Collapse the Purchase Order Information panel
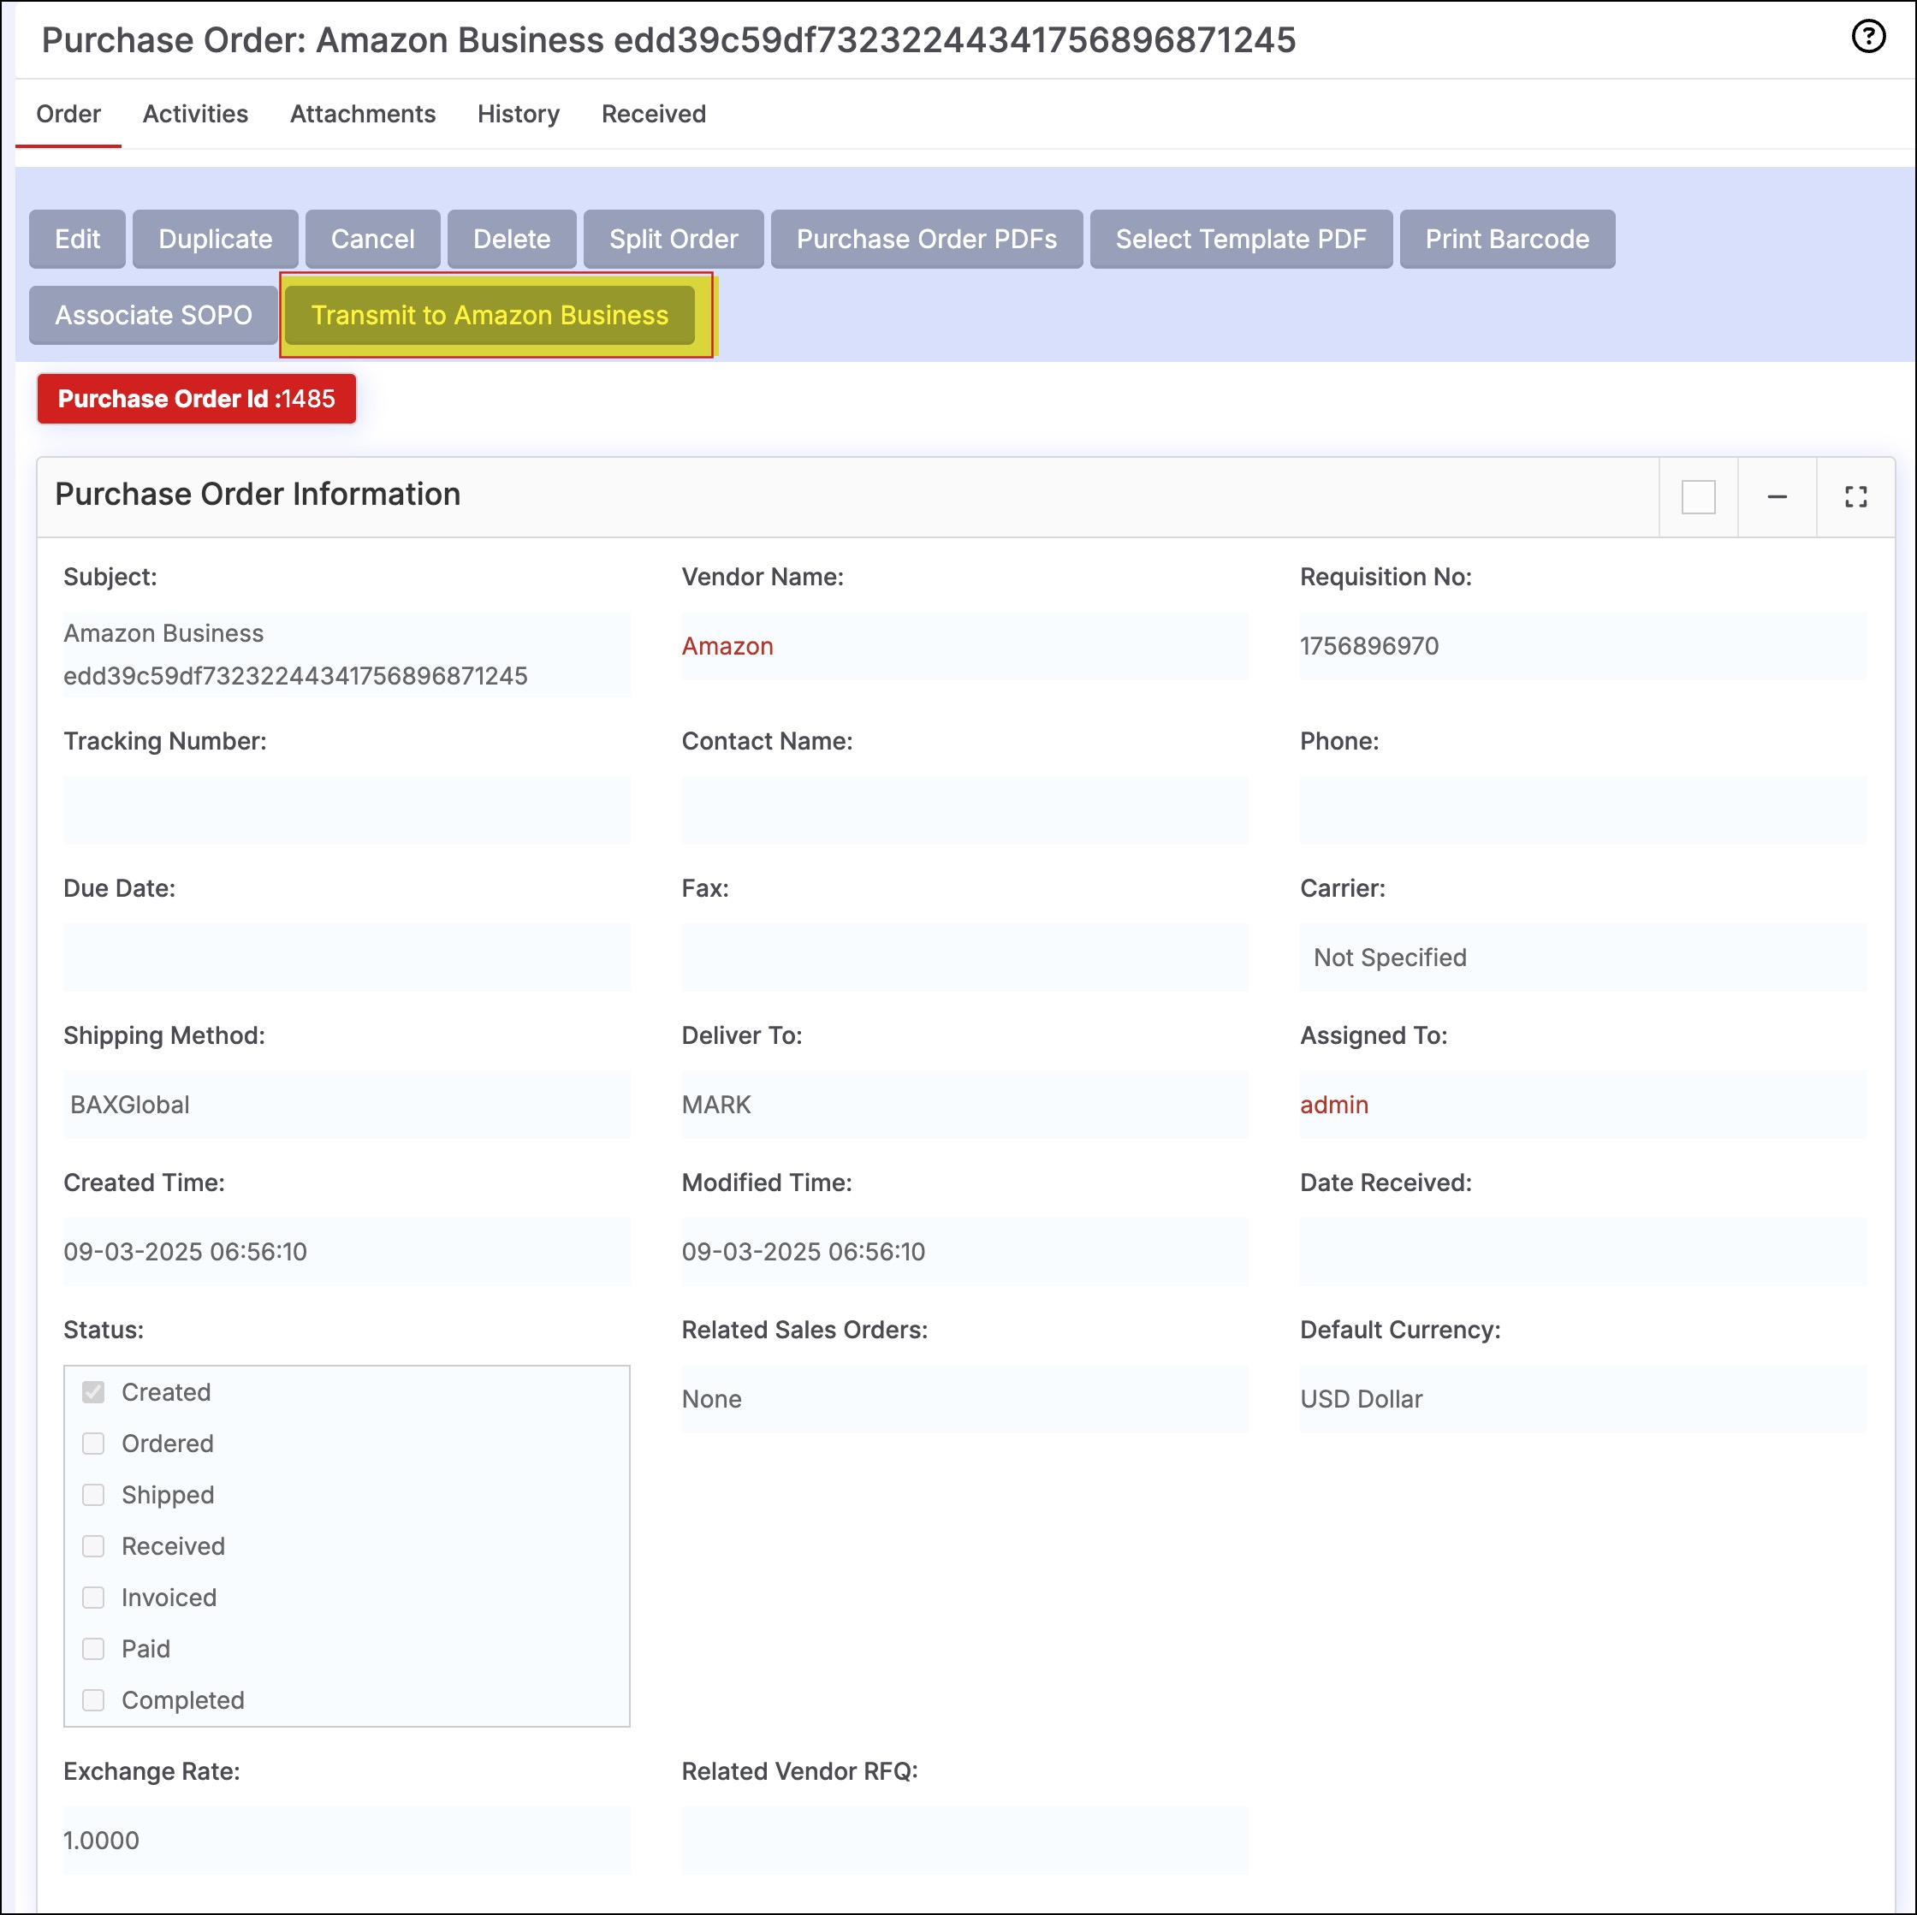Screen dimensions: 1917x1915 pos(1778,496)
